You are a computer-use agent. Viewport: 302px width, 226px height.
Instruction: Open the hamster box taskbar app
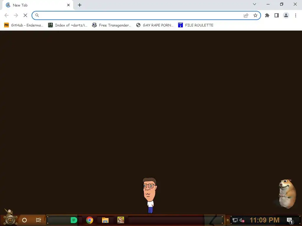[x=121, y=220]
